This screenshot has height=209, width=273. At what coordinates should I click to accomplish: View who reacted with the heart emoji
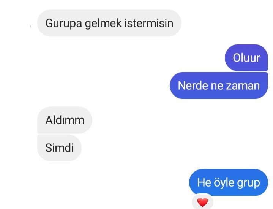coord(202,201)
